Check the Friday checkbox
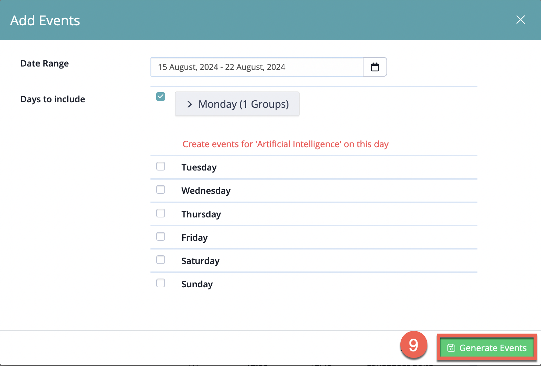The width and height of the screenshot is (541, 366). tap(161, 236)
